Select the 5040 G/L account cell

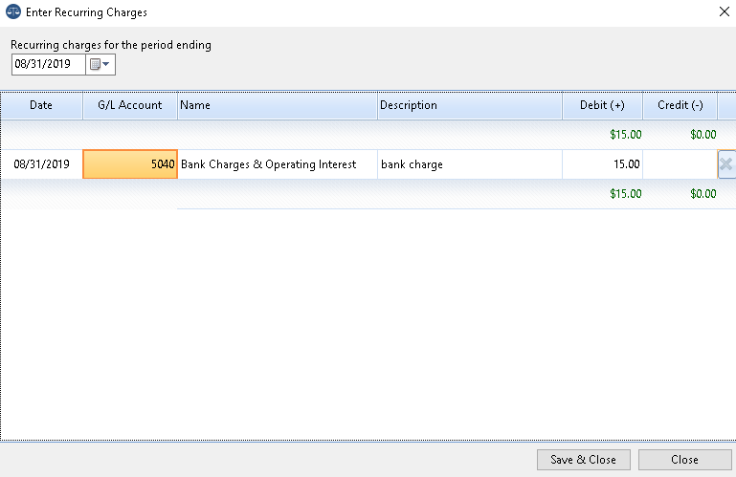(130, 164)
